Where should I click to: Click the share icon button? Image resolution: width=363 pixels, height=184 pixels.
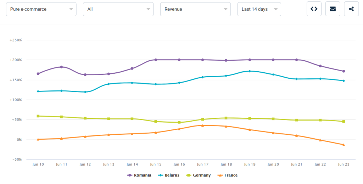pyautogui.click(x=351, y=9)
